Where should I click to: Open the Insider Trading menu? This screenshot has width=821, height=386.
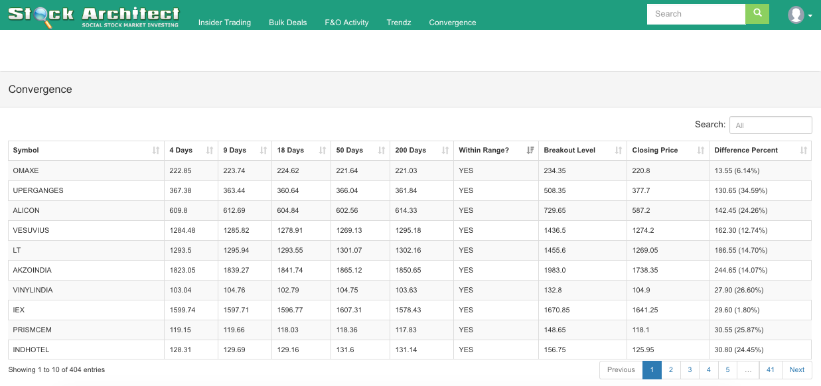pyautogui.click(x=224, y=23)
